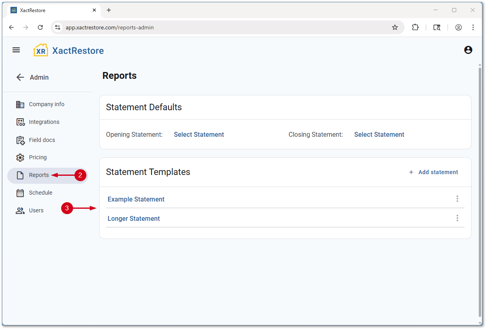This screenshot has width=486, height=329.
Task: Open the user account profile icon
Action: click(468, 50)
